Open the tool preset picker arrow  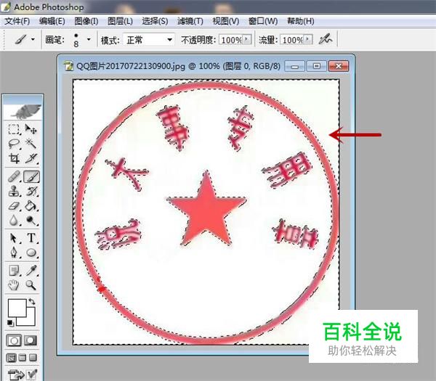(x=33, y=39)
